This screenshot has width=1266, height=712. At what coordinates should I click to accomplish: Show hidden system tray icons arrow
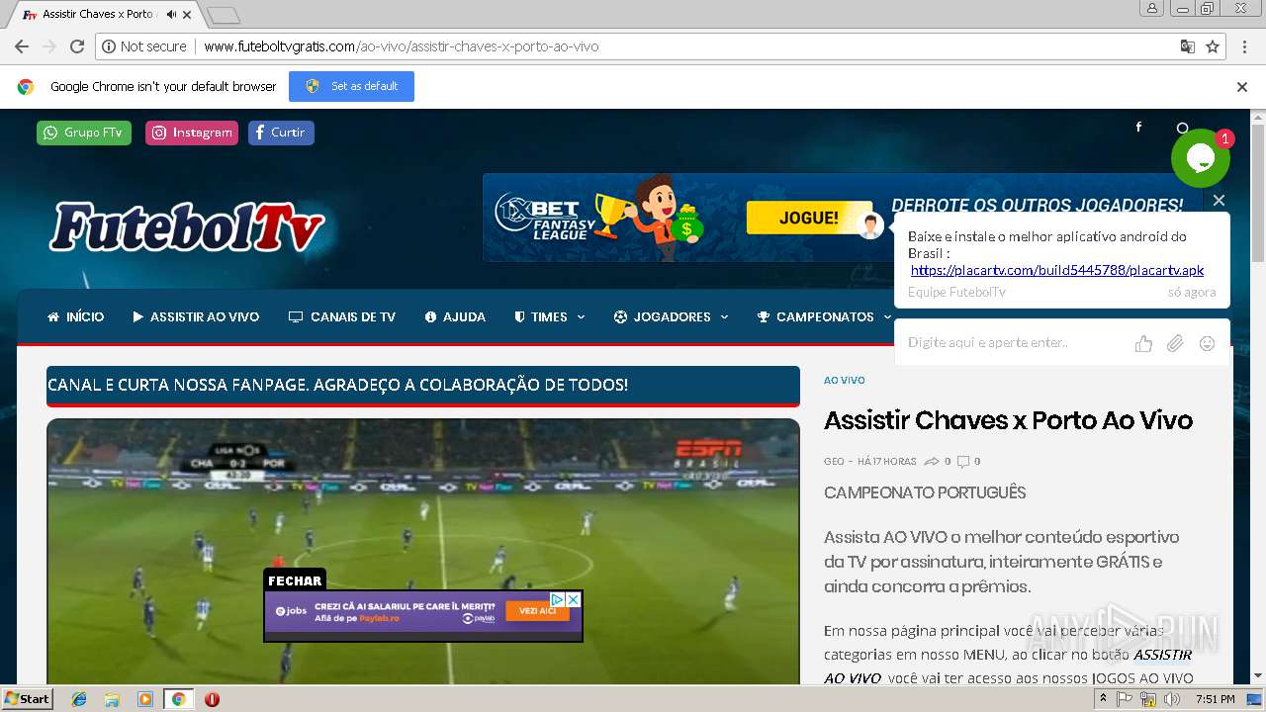[1103, 699]
